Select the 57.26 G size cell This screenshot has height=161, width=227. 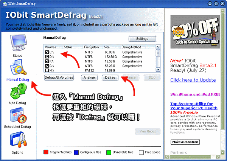pyautogui.click(x=110, y=66)
